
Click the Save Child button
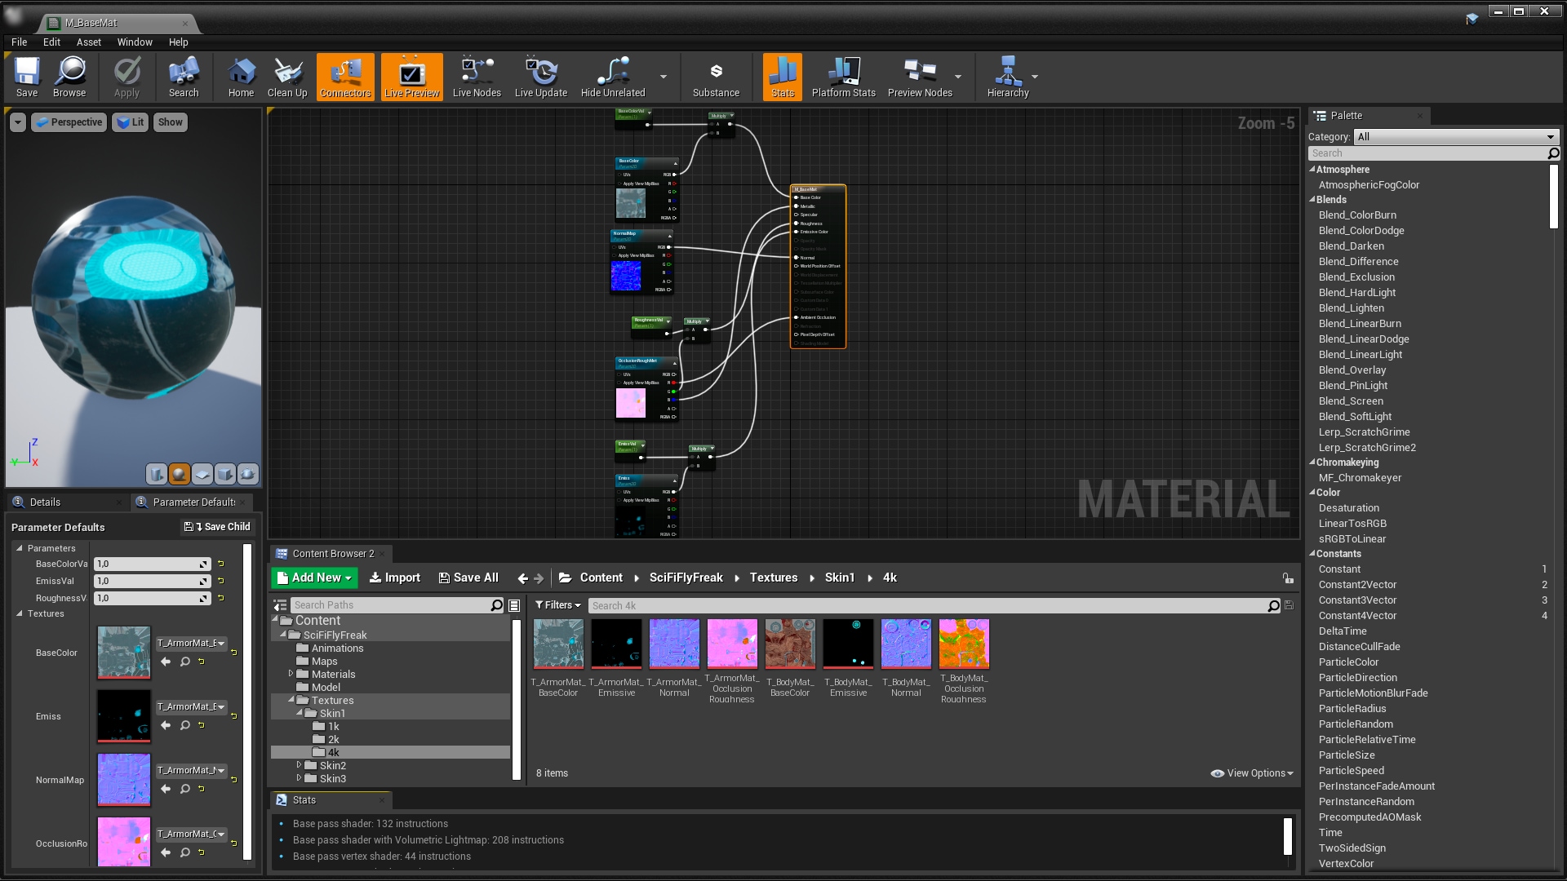(x=216, y=527)
